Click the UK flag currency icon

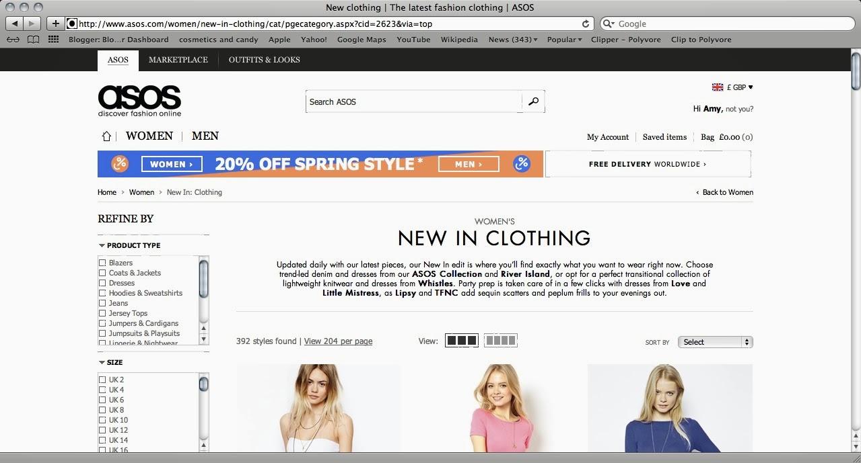tap(718, 87)
